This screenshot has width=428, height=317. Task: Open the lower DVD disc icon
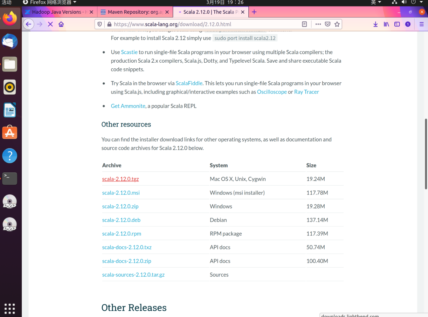10,224
